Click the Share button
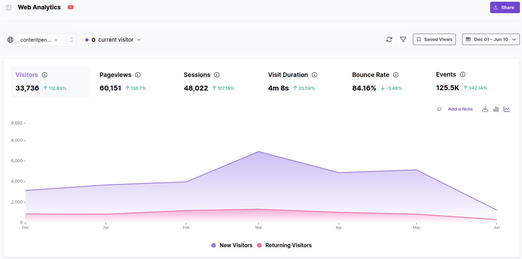This screenshot has height=259, width=522. click(505, 8)
